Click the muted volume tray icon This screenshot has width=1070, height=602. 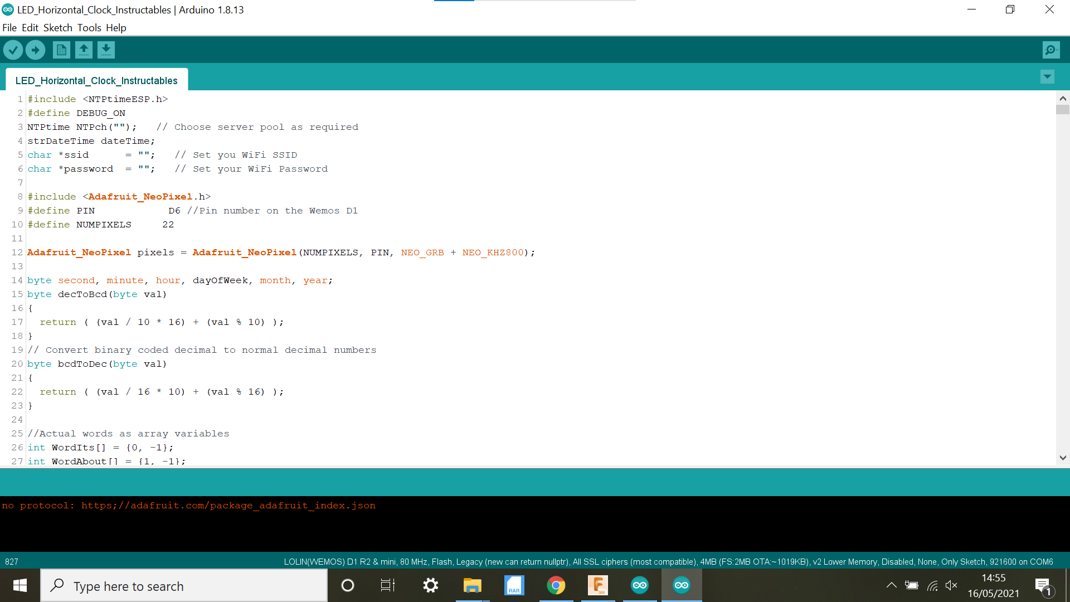951,585
